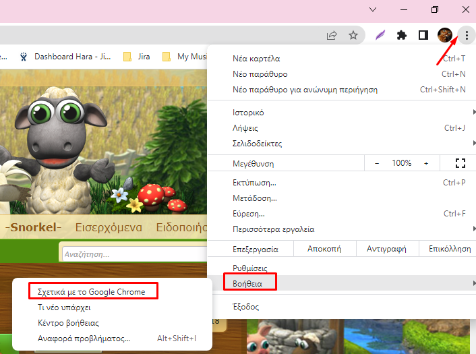
Task: Select Τι νέο υπάρχει submenu item
Action: tap(112, 307)
